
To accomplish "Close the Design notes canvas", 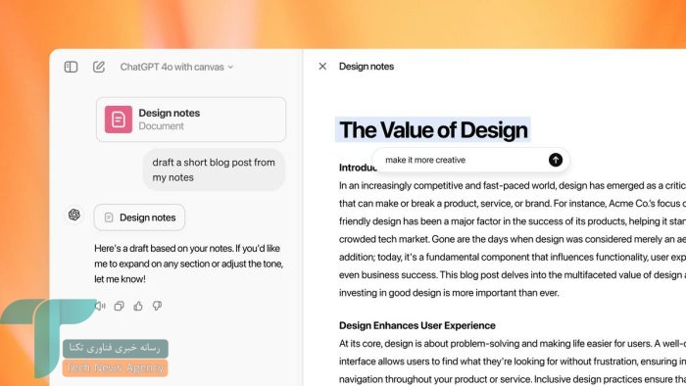I will (322, 66).
